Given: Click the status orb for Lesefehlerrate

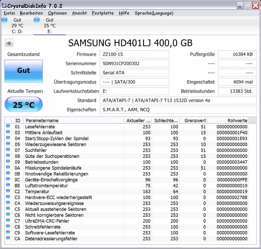Looking at the screenshot, I should coord(8,126).
